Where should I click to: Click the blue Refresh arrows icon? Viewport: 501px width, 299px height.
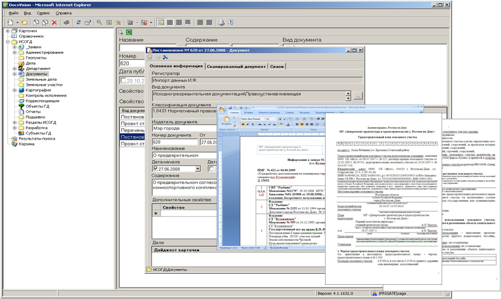79,23
